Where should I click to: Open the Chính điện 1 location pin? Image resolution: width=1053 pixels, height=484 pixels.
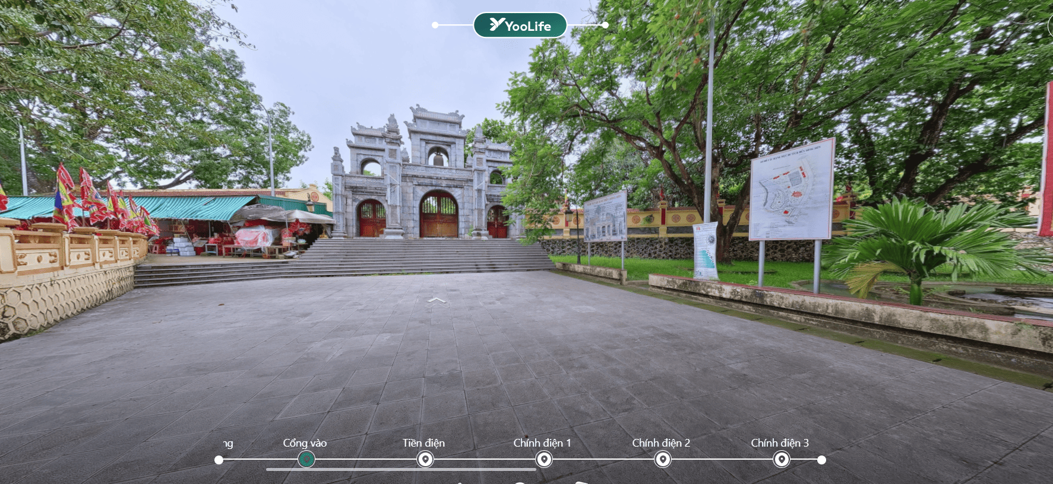click(544, 459)
